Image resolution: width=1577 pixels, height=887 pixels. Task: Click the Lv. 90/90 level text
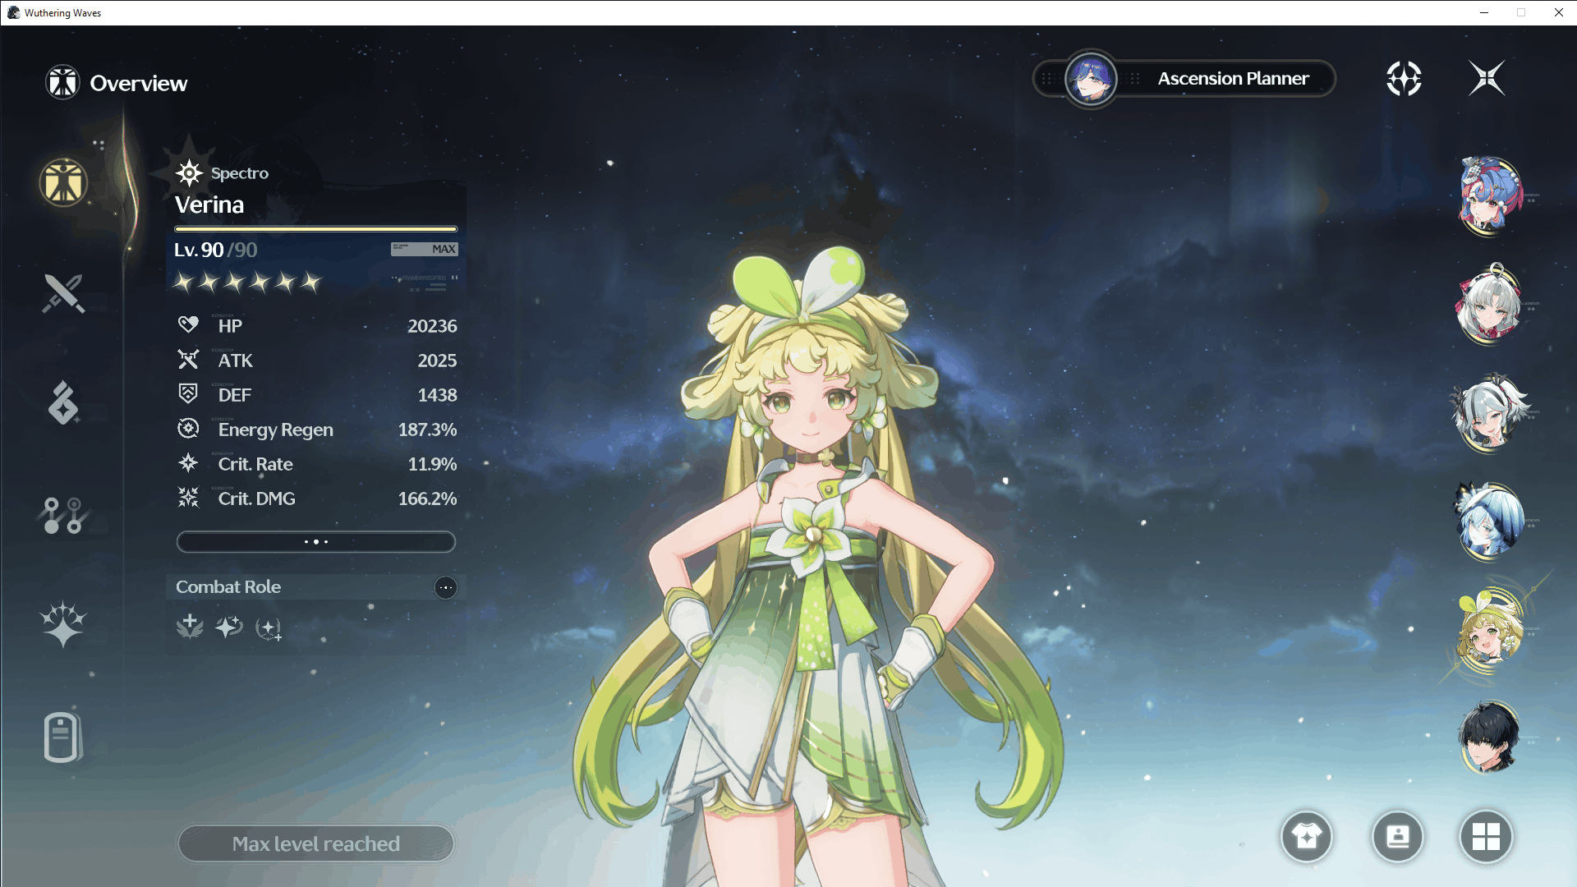click(215, 250)
